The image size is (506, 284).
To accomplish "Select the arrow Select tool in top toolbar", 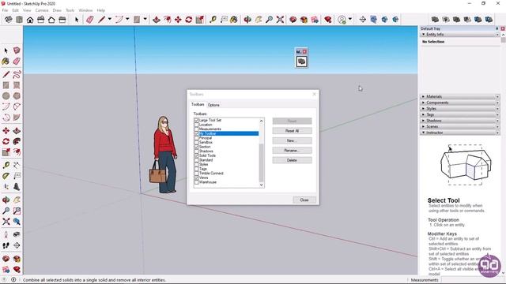I will [77, 20].
